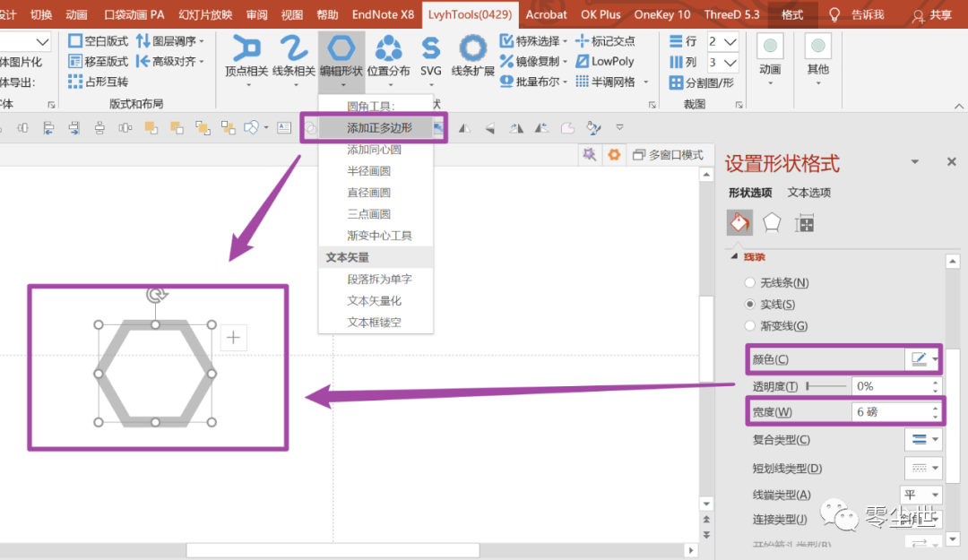Click the merge shapes quick toolbar icon

(252, 128)
